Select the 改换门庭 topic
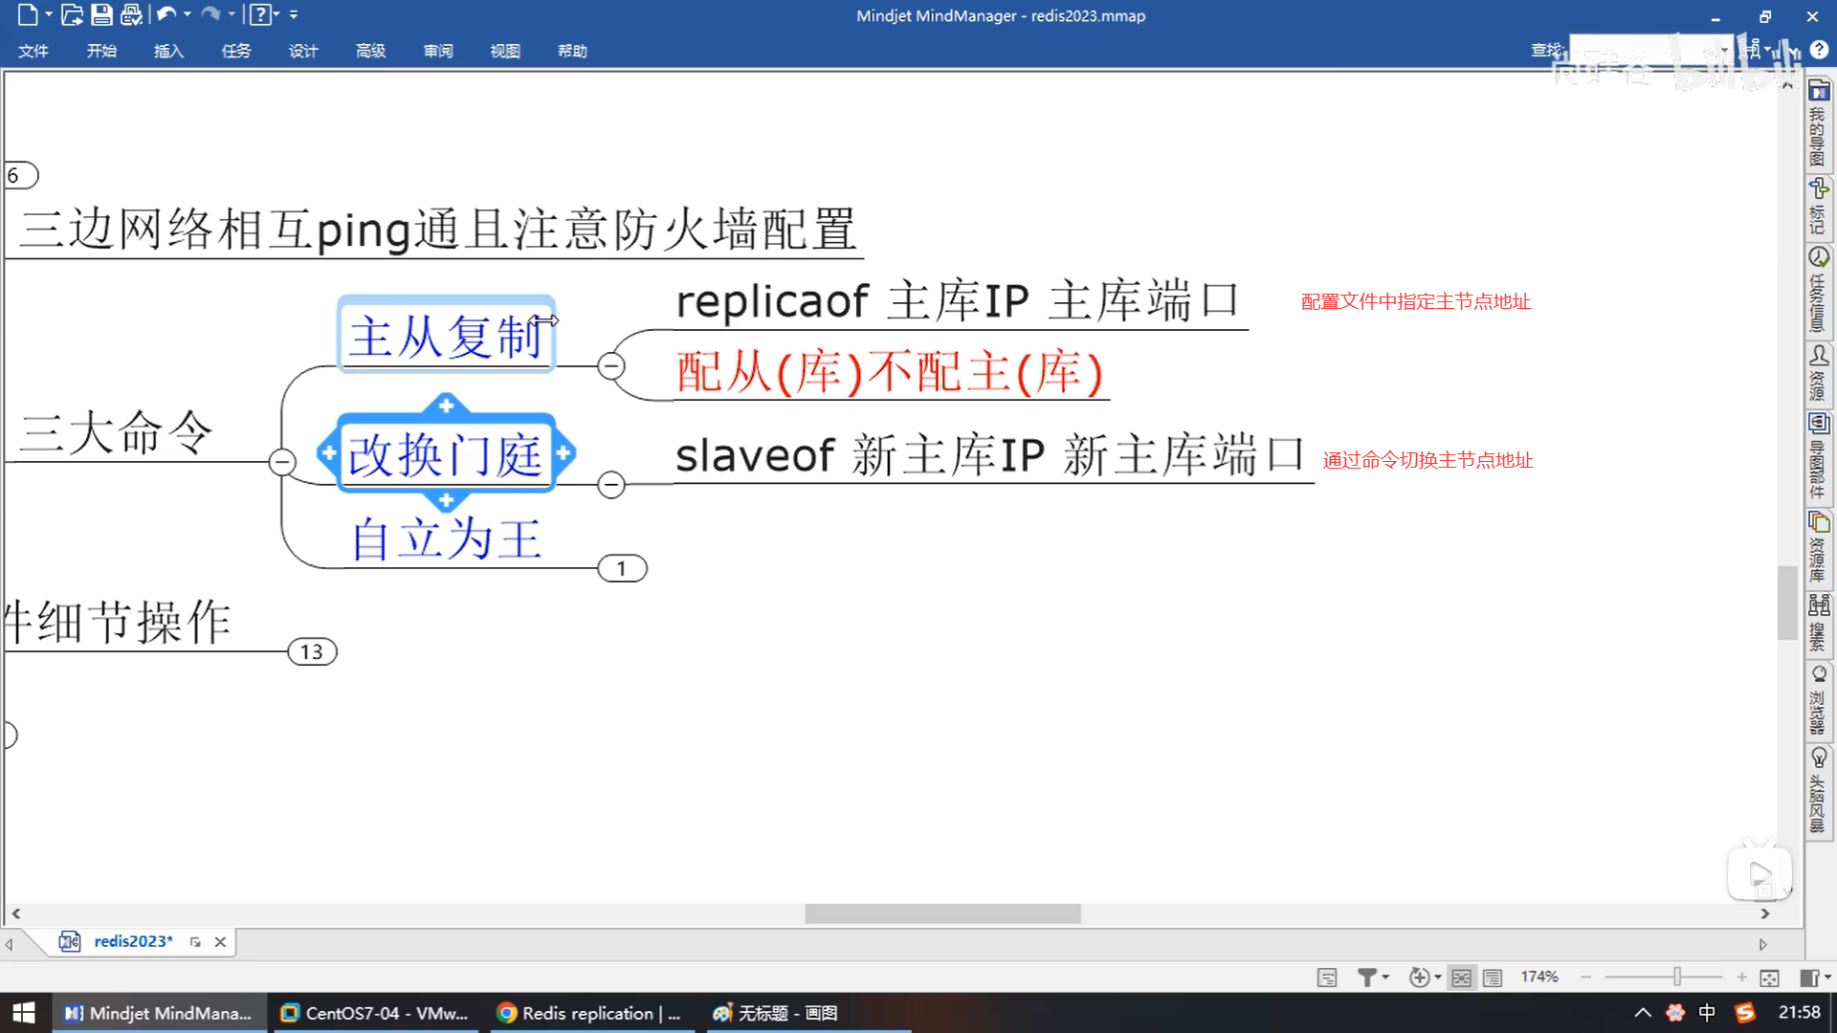Viewport: 1837px width, 1033px height. [x=445, y=454]
